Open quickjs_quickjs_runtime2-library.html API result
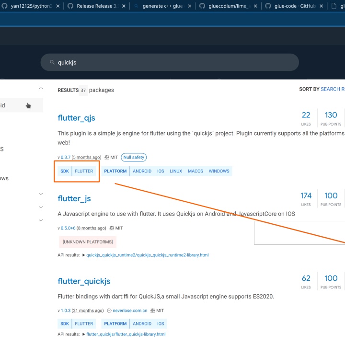The width and height of the screenshot is (345, 345). click(x=148, y=255)
